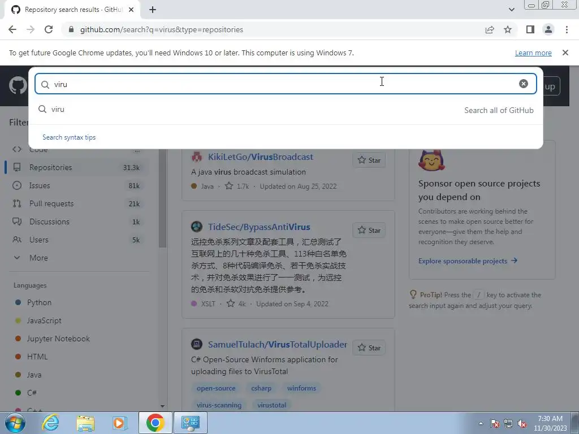Launch Internet Explorer from the taskbar
Image resolution: width=579 pixels, height=434 pixels.
[50, 423]
